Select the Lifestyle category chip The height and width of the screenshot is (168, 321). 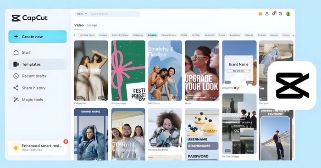coord(152,35)
